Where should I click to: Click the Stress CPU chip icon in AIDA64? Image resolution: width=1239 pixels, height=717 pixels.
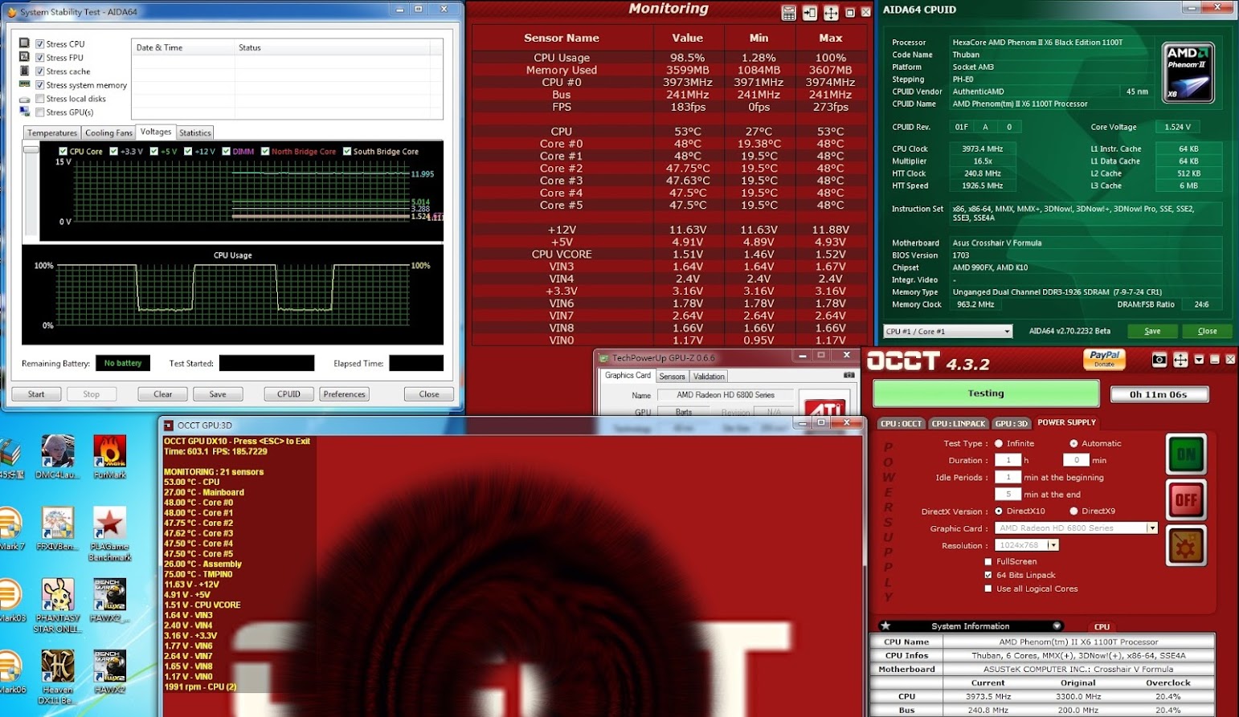point(24,43)
